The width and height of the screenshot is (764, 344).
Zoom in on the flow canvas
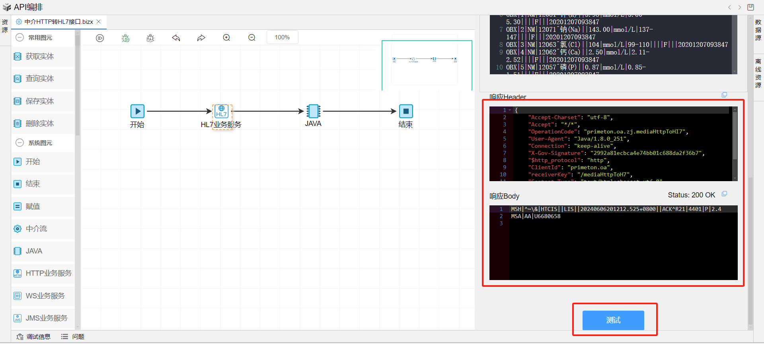(x=226, y=38)
